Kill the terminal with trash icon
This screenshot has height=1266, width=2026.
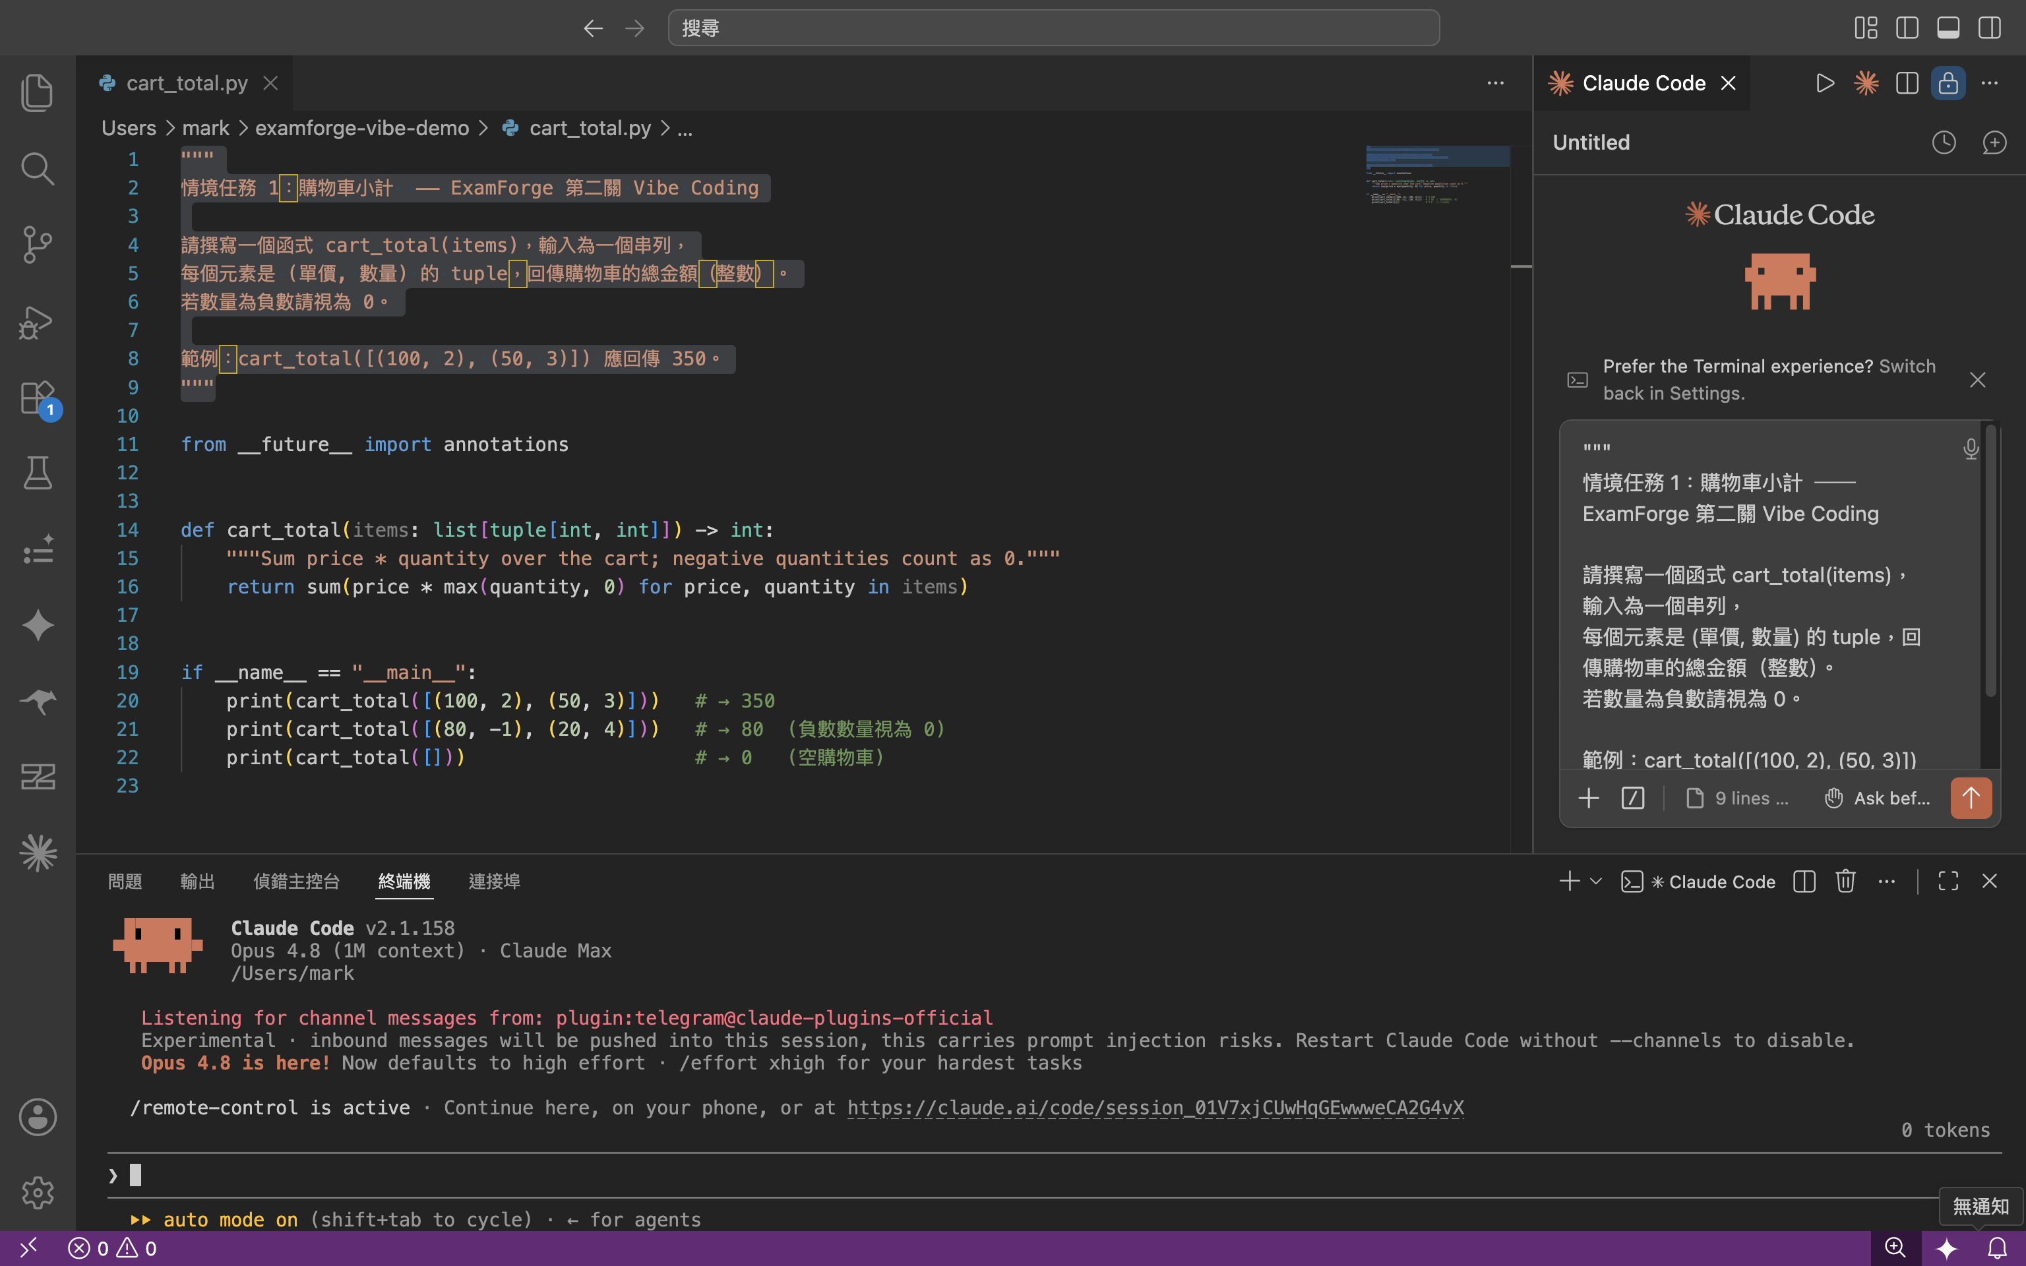(1845, 881)
